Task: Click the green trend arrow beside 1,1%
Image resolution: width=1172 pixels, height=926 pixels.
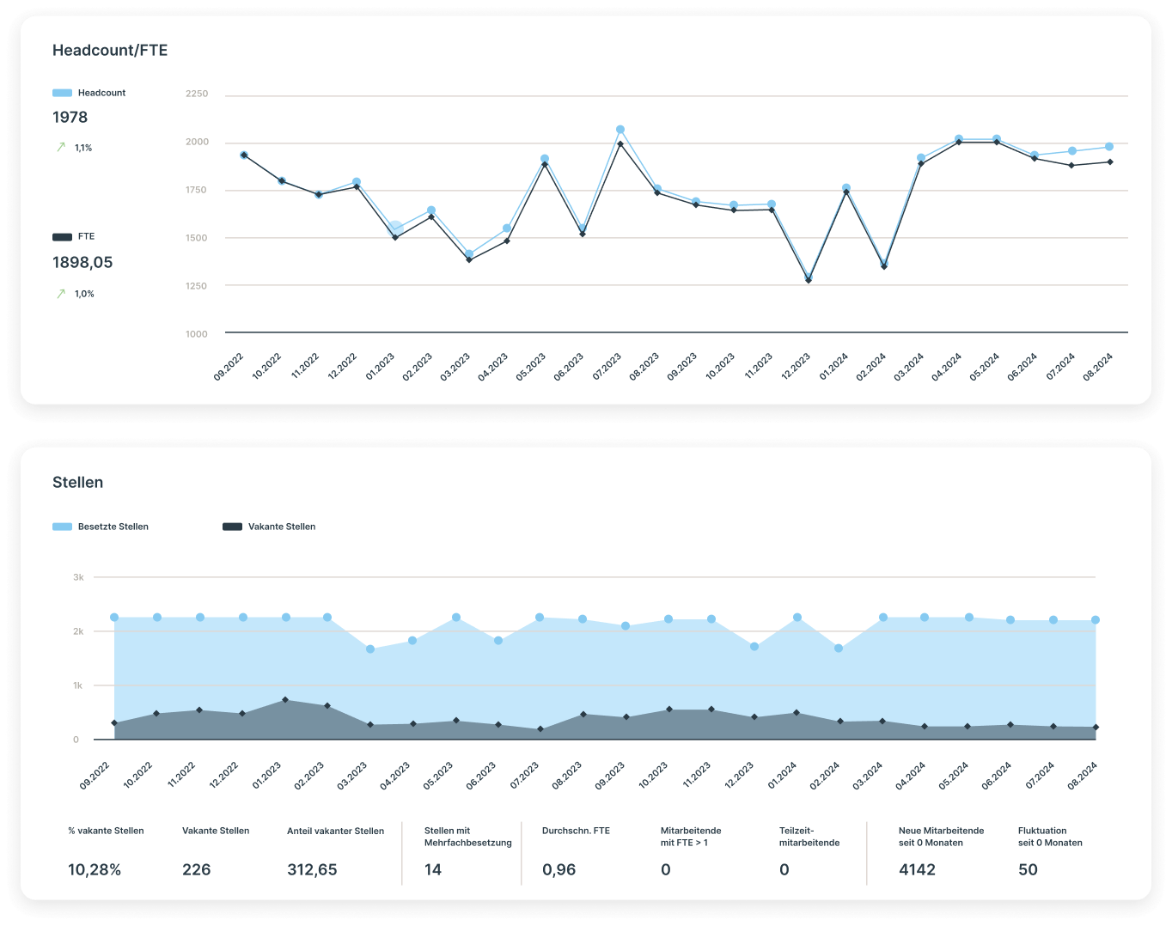Action: coord(61,147)
